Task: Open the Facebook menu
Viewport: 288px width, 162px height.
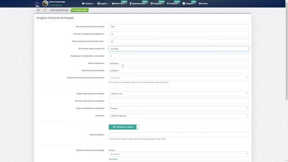Action: point(173,4)
